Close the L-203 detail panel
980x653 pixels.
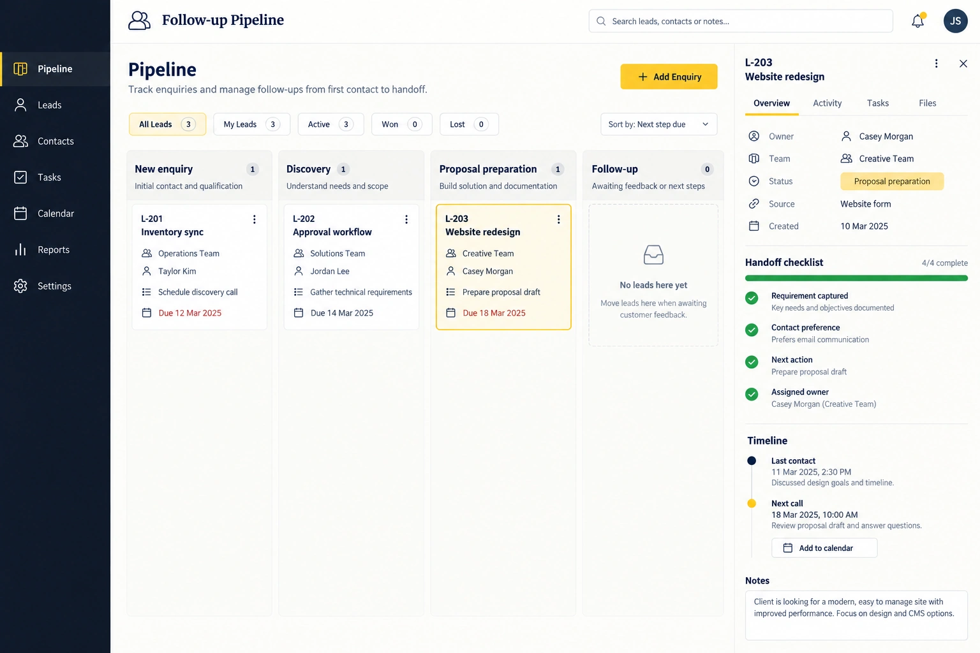[963, 63]
